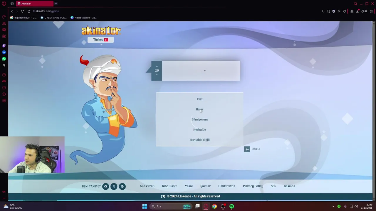Choose the Bilmiyorum answer

[x=199, y=120]
